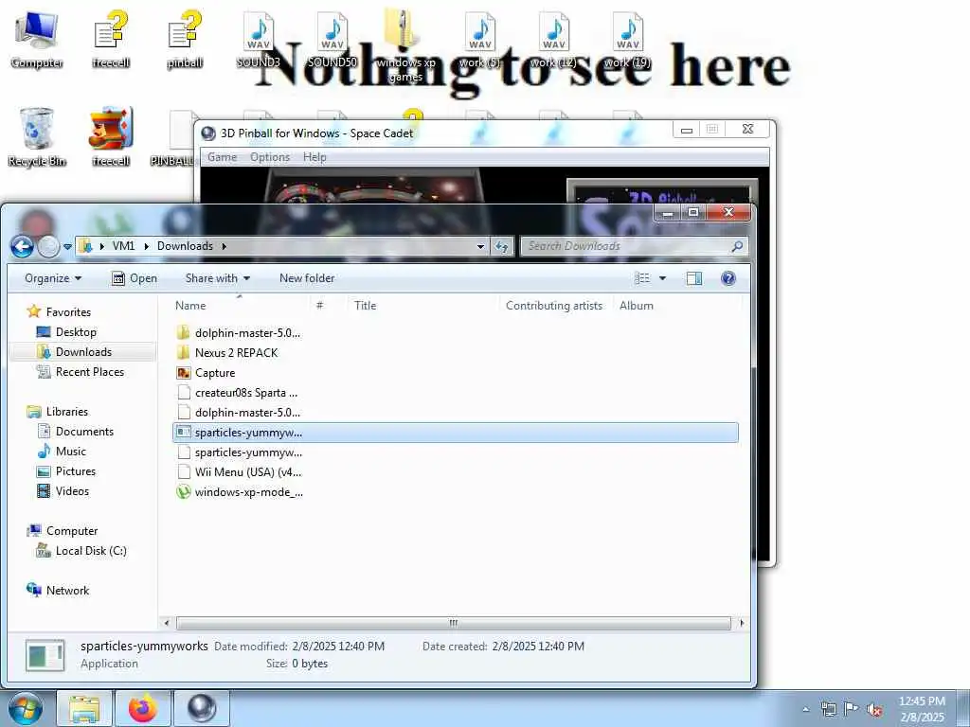Click the New folder button
This screenshot has height=727, width=970.
(307, 278)
